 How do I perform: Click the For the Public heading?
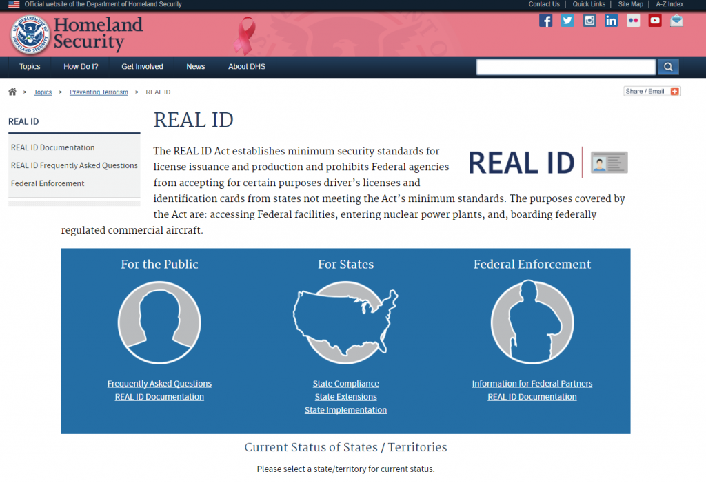tap(159, 264)
